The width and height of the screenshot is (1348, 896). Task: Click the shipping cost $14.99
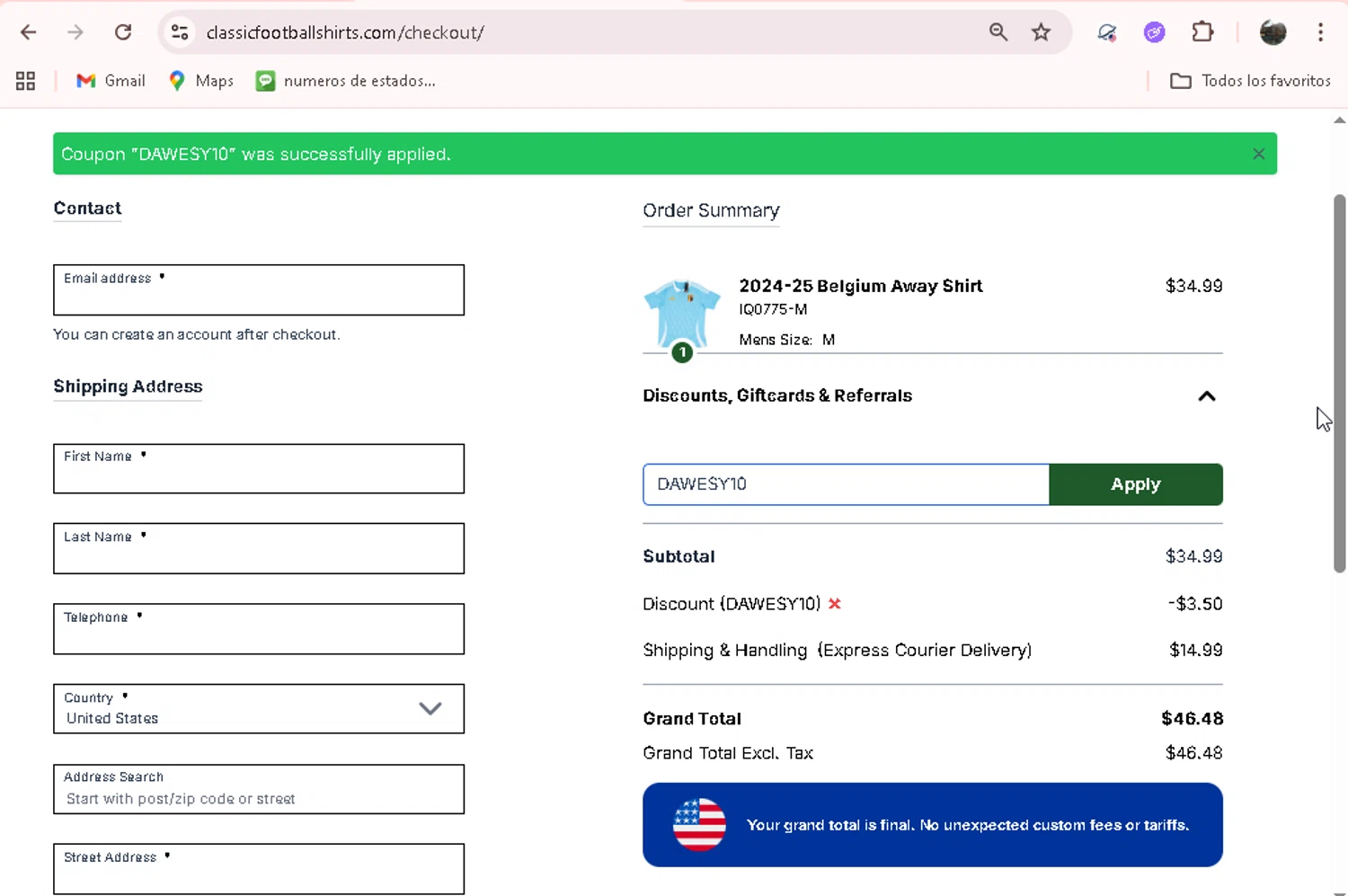1195,650
